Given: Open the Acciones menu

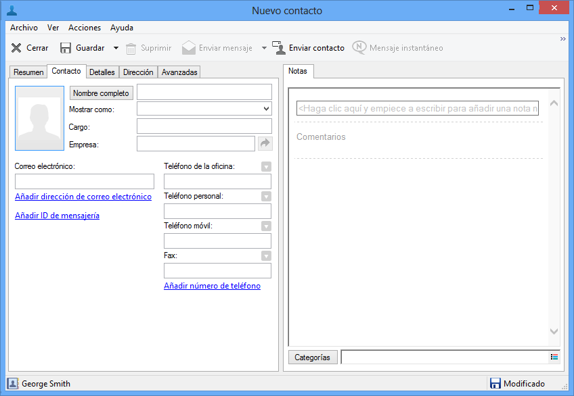Looking at the screenshot, I should click(x=85, y=28).
